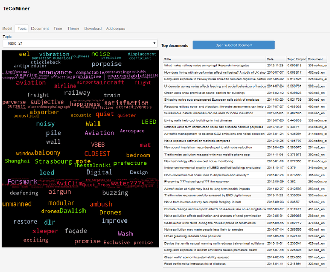This screenshot has height=272, width=330.
Task: Click the word 'Strasbourg' in the word cloud
Action: 54,161
